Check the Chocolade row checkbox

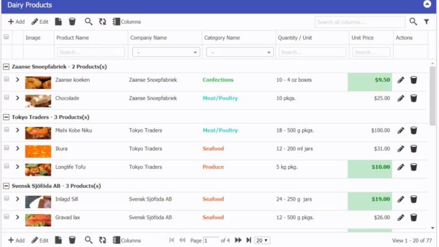point(7,97)
